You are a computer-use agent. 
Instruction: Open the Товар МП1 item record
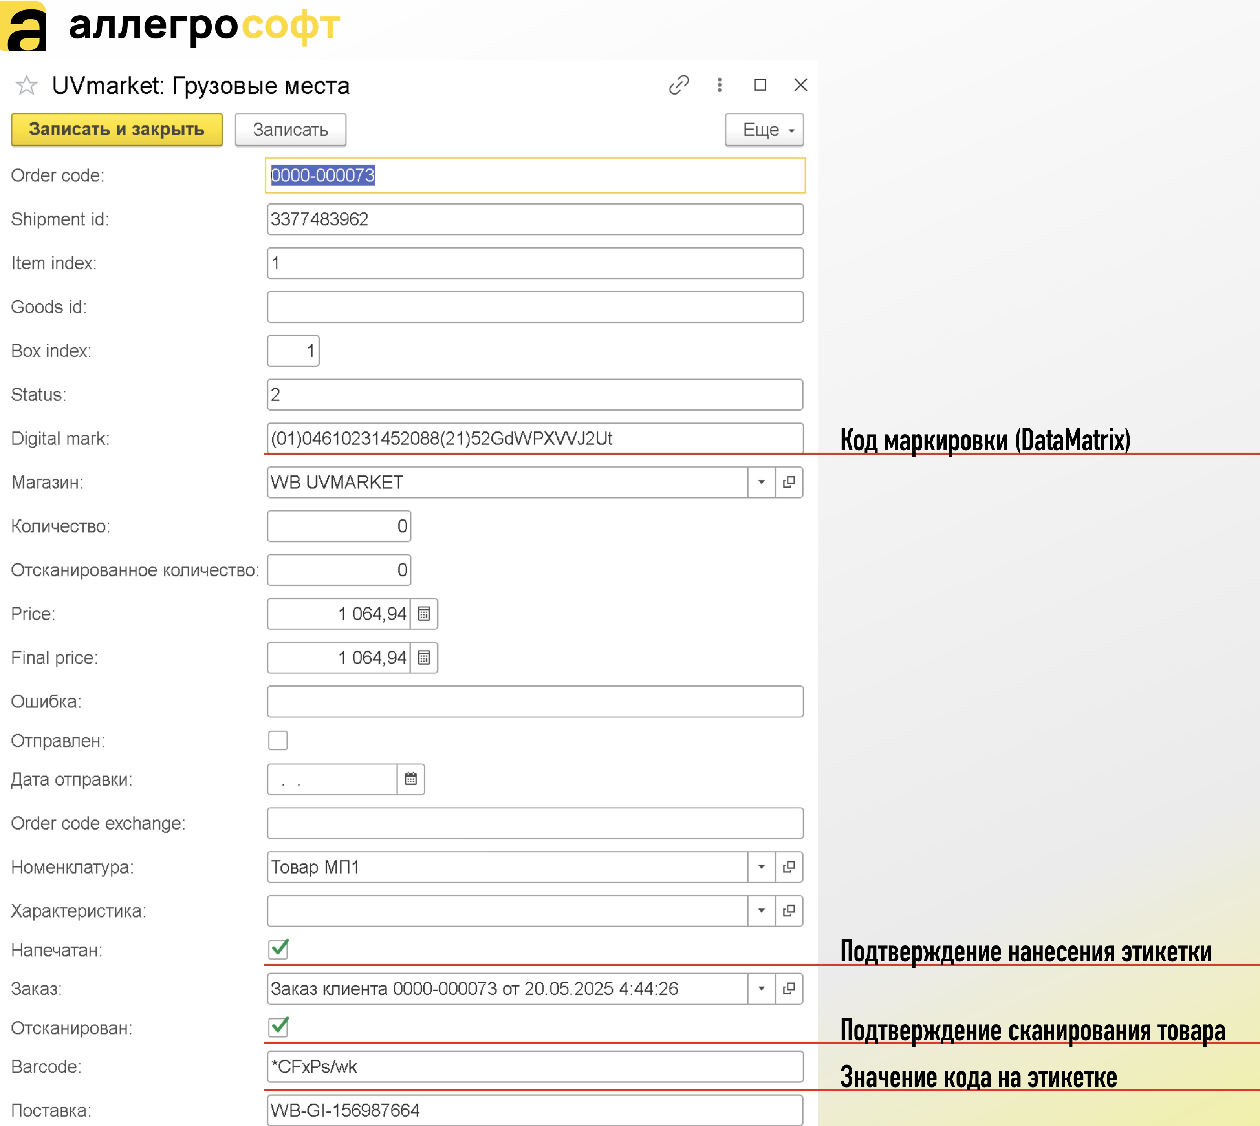click(789, 867)
